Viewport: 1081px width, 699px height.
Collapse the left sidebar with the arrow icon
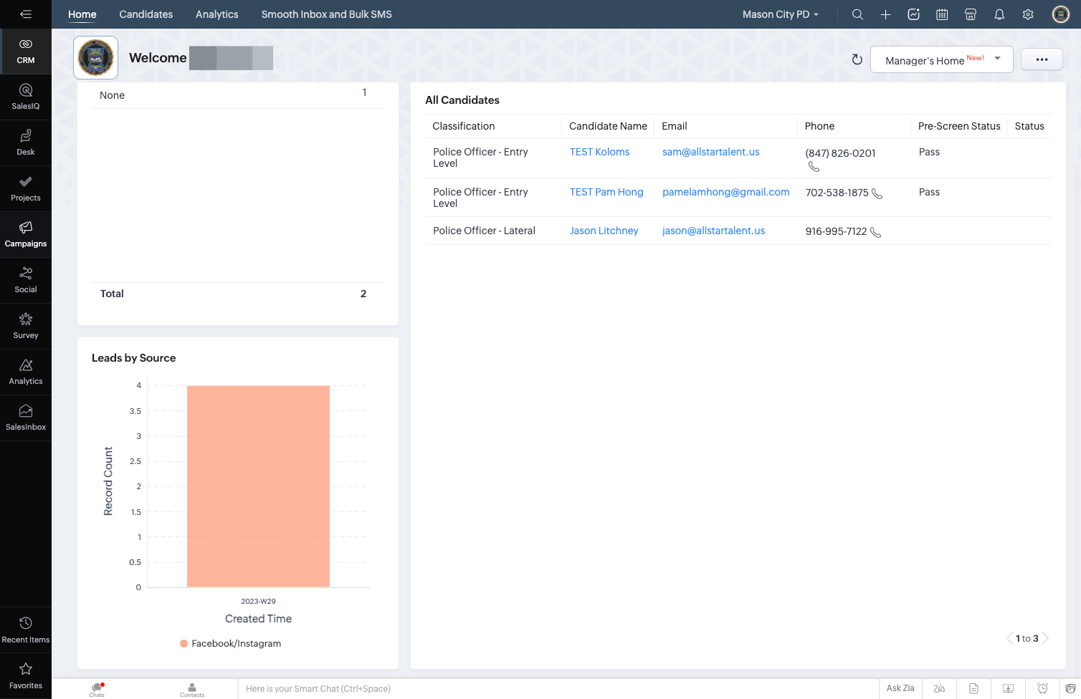point(26,14)
